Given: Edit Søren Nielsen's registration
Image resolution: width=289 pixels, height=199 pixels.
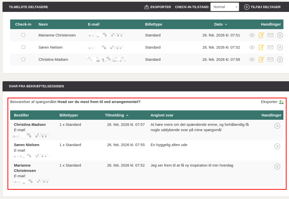Looking at the screenshot, I should coord(261,47).
